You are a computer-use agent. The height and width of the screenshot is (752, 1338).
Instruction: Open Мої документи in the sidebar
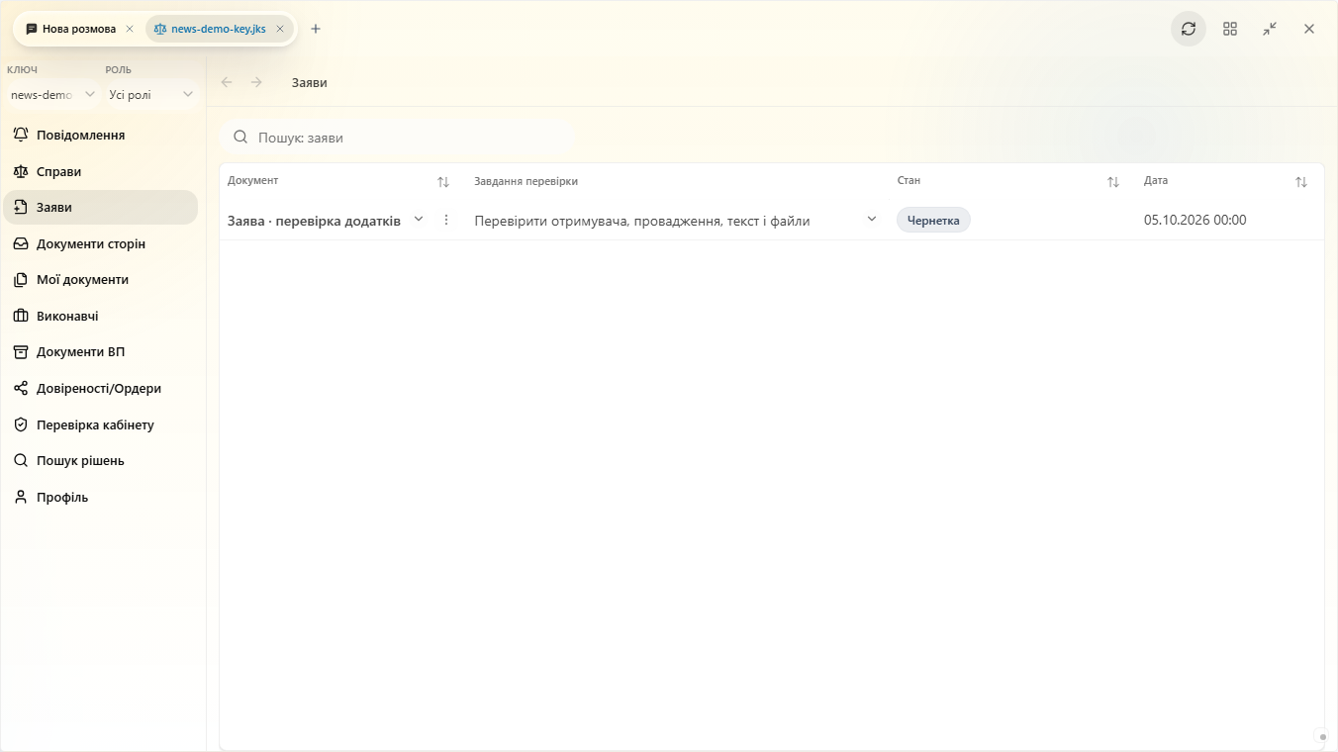pos(101,280)
